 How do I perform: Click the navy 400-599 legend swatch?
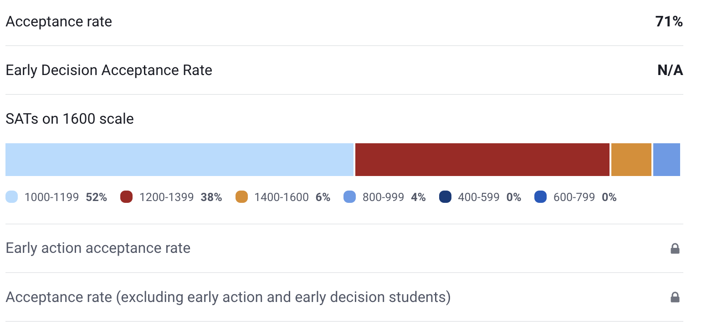446,197
